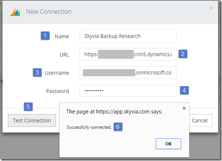The image size is (222, 161).
Task: Click the blue number 1 marker
Action: [45, 36]
